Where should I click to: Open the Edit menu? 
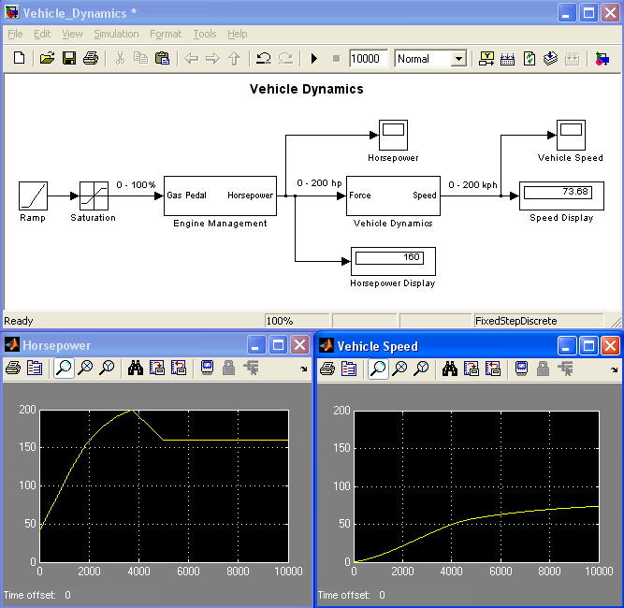(x=42, y=35)
